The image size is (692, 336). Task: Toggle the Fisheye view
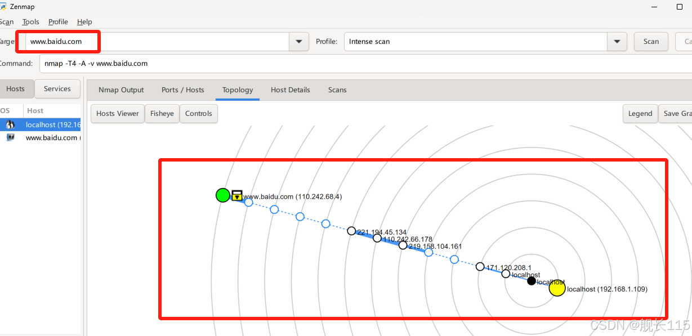(x=162, y=113)
